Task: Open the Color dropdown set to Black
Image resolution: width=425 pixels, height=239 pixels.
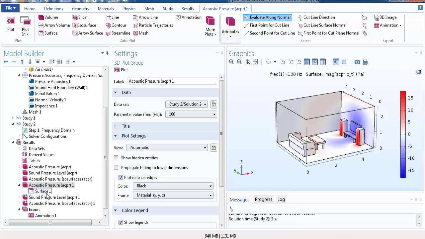Action: (x=173, y=186)
